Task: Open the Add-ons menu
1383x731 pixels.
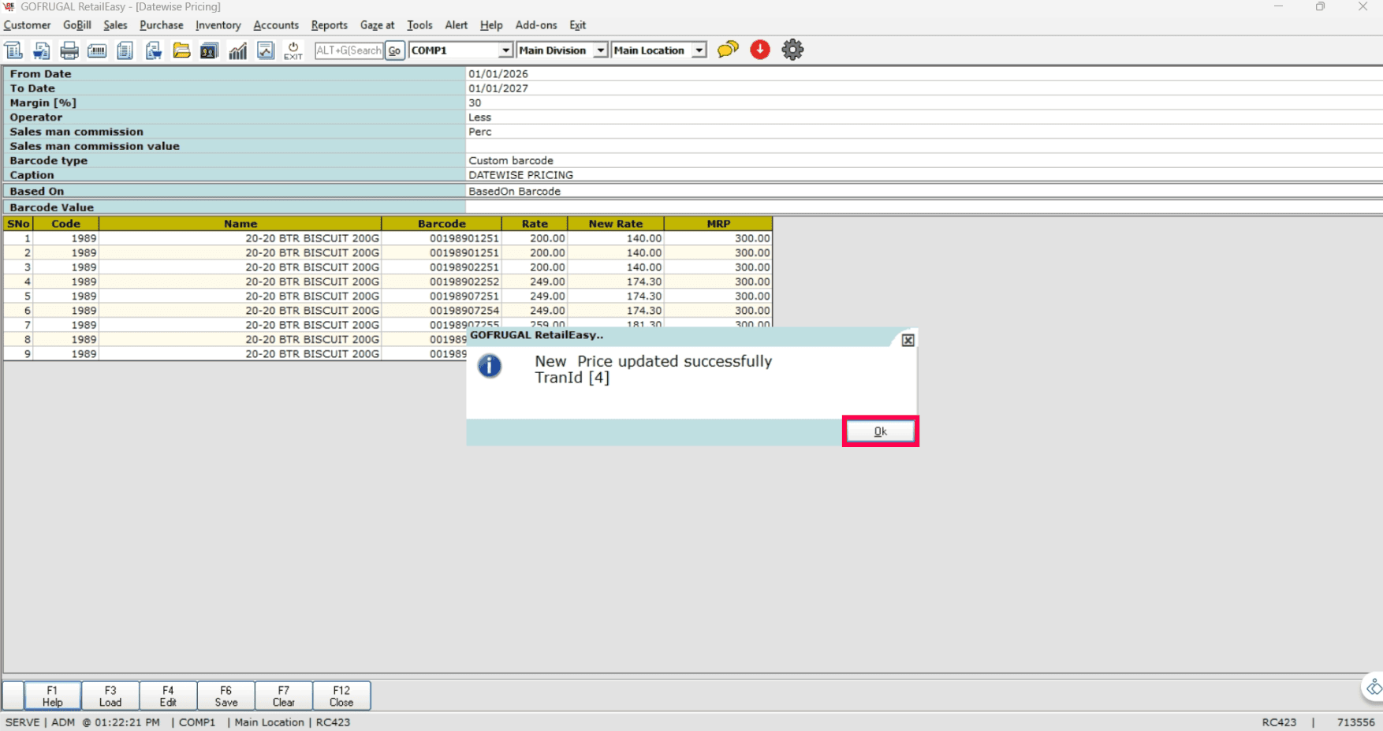Action: [x=536, y=25]
